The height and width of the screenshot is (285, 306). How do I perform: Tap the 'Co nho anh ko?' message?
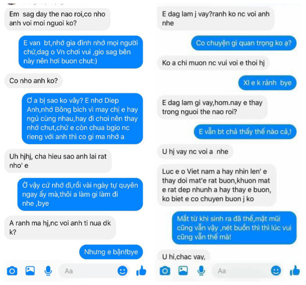tap(33, 80)
